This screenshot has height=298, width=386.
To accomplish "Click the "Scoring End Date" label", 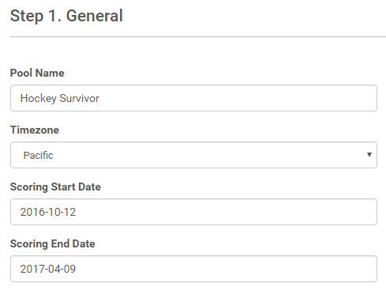I will (x=53, y=243).
